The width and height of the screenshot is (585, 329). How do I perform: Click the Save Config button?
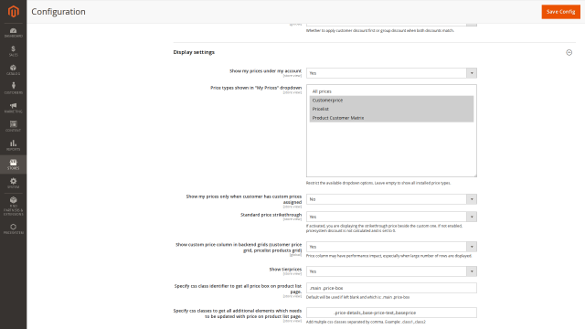click(560, 12)
